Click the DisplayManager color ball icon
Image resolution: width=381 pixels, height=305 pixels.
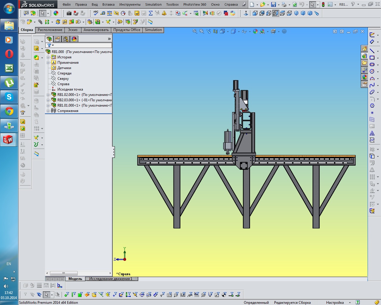(x=74, y=39)
